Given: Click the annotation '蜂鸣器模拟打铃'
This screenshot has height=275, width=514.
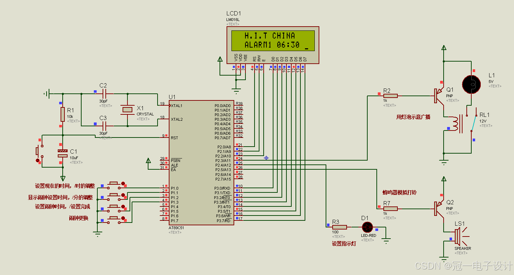Looking at the screenshot, I should (400, 192).
